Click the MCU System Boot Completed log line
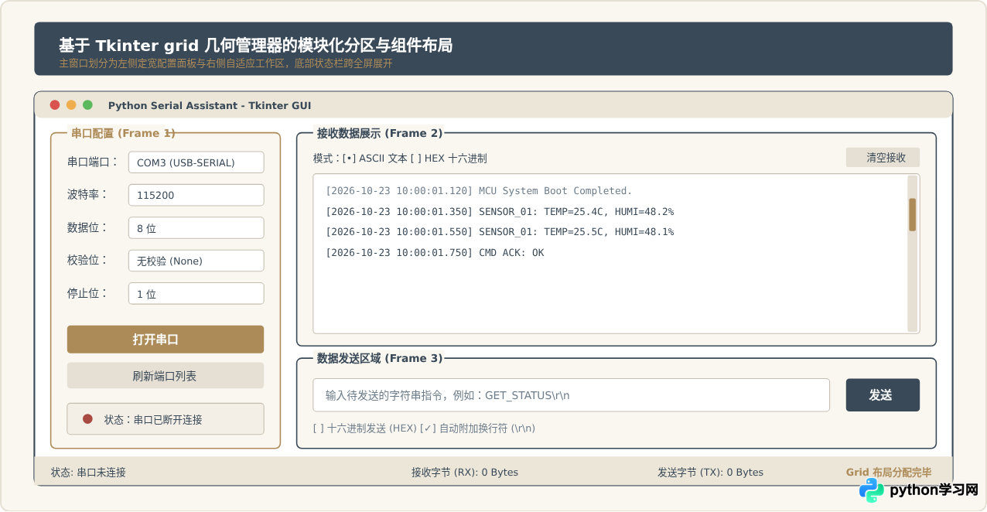 479,190
